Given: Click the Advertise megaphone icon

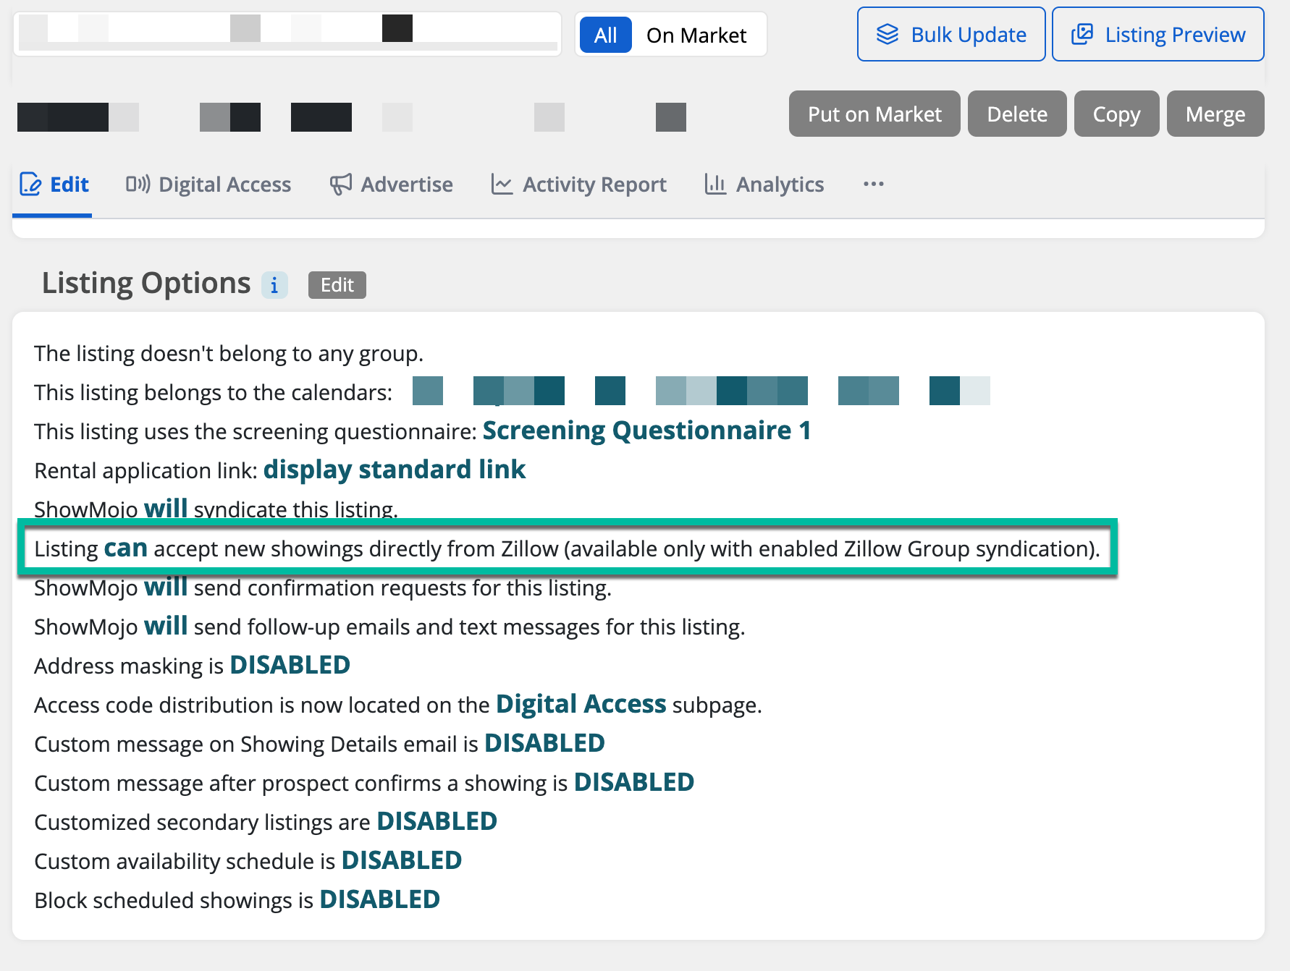Looking at the screenshot, I should coord(341,185).
